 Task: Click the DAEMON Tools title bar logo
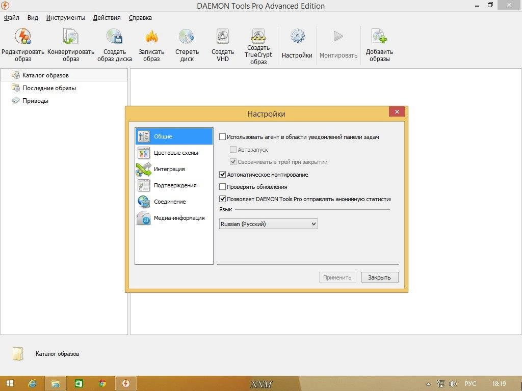(5, 6)
